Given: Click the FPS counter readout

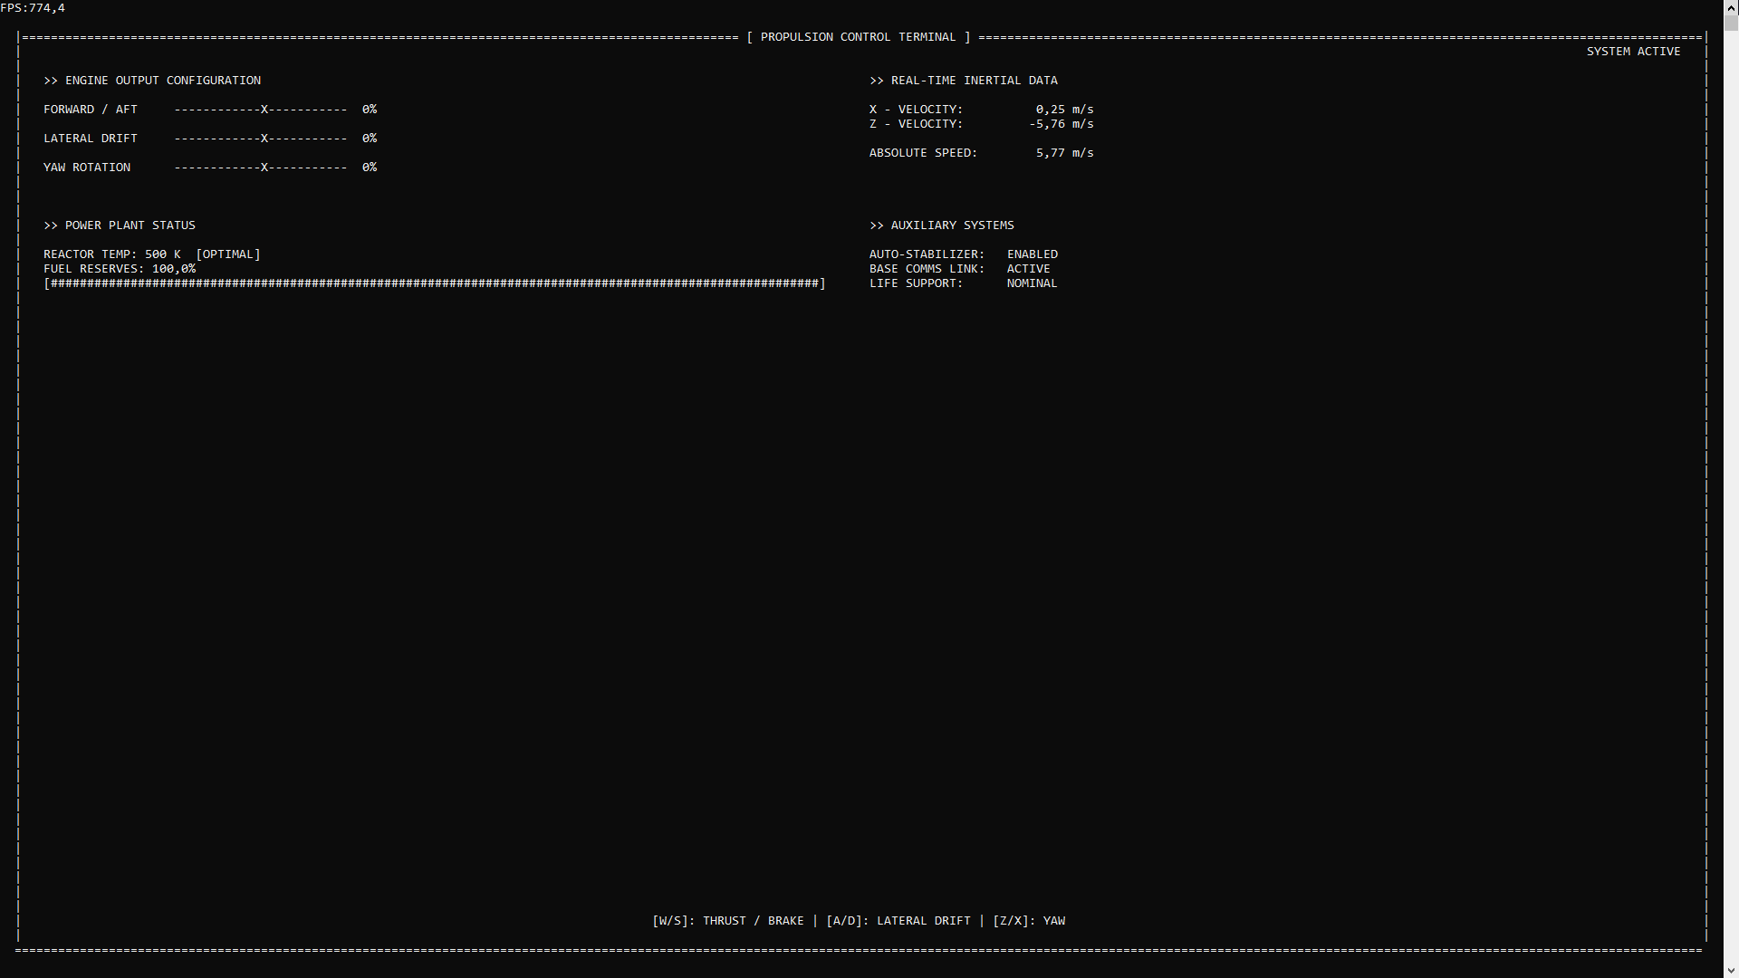Looking at the screenshot, I should (33, 8).
